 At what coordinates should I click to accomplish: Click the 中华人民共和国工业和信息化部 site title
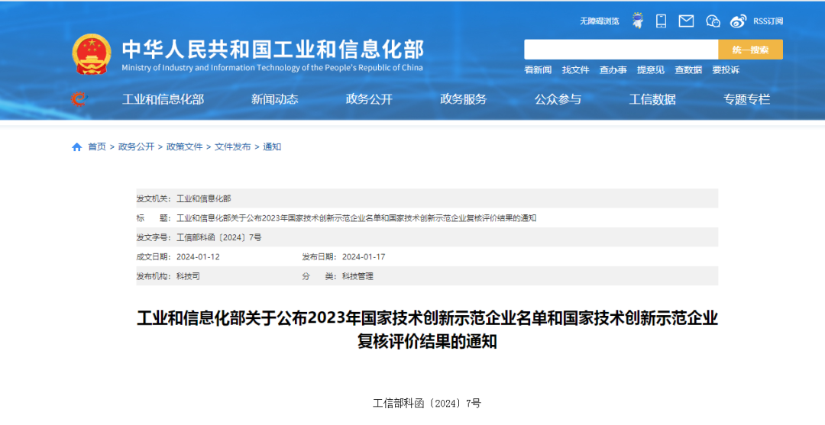[273, 50]
